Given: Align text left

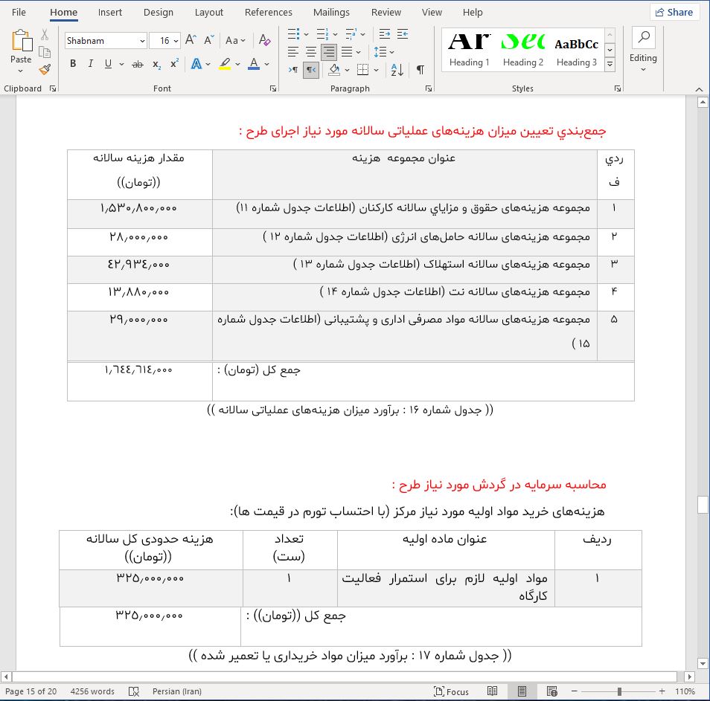Looking at the screenshot, I should (293, 52).
